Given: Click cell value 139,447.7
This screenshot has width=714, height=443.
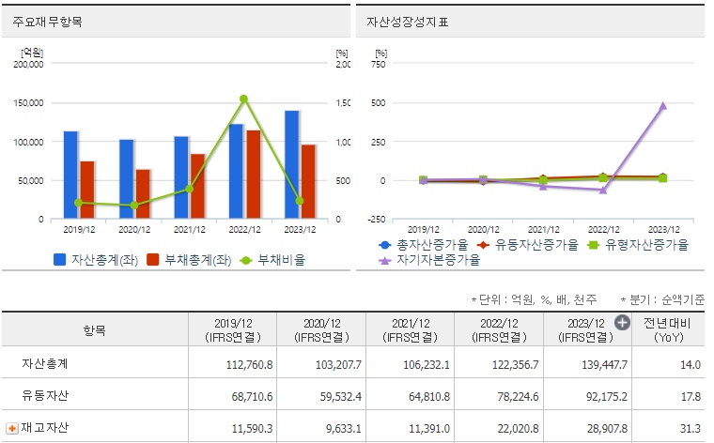Looking at the screenshot, I should pos(604,365).
